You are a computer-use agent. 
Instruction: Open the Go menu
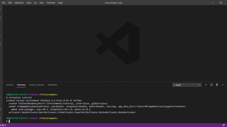coord(35,3)
